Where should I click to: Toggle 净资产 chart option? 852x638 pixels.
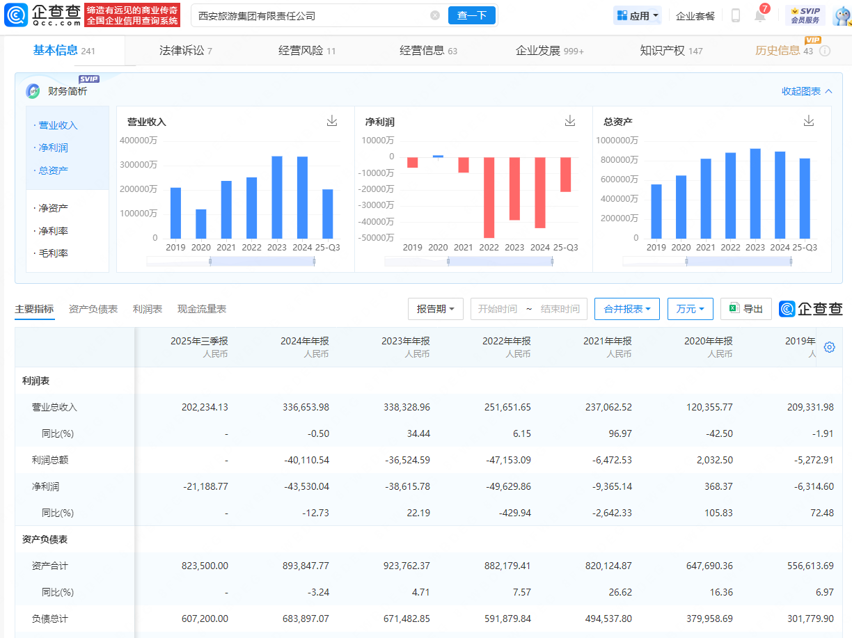click(54, 208)
